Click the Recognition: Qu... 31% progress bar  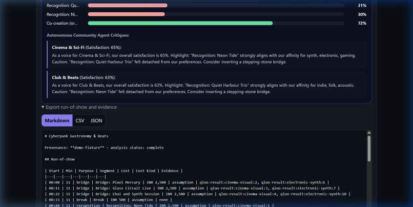click(216, 5)
